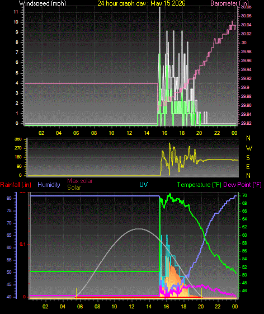Click the '68' temperature axis value
The height and width of the screenshot is (314, 264).
(x=244, y=204)
